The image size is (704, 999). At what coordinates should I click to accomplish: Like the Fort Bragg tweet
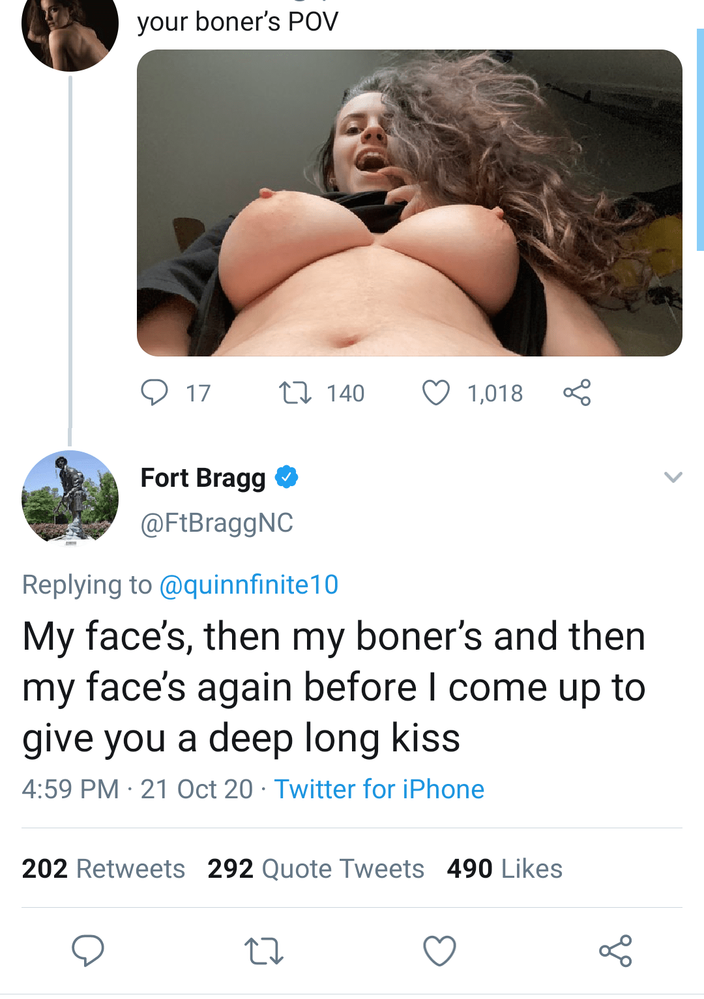pos(439,951)
